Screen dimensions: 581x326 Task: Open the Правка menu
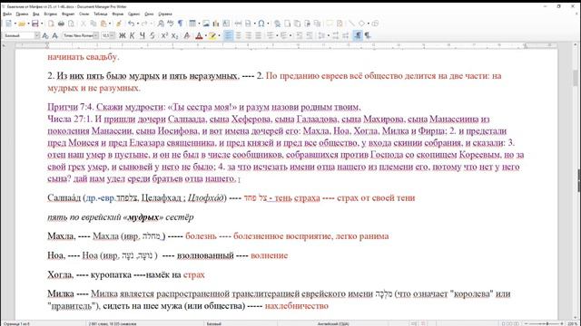(x=22, y=14)
